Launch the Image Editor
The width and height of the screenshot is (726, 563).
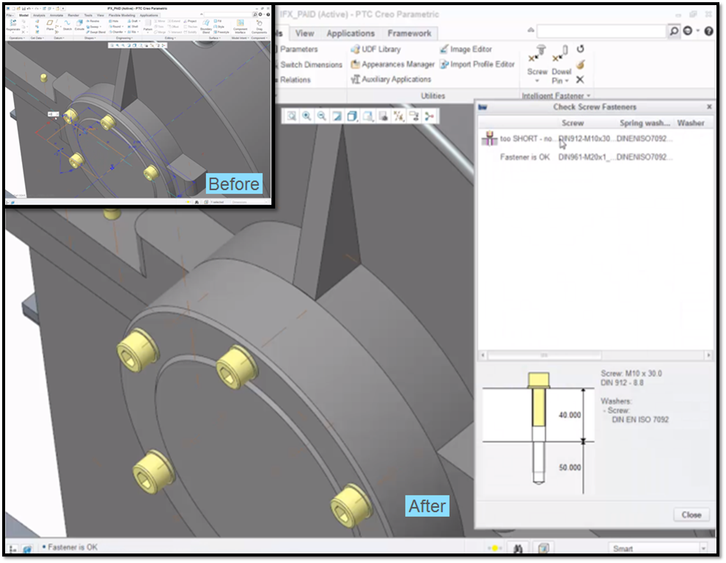point(466,49)
